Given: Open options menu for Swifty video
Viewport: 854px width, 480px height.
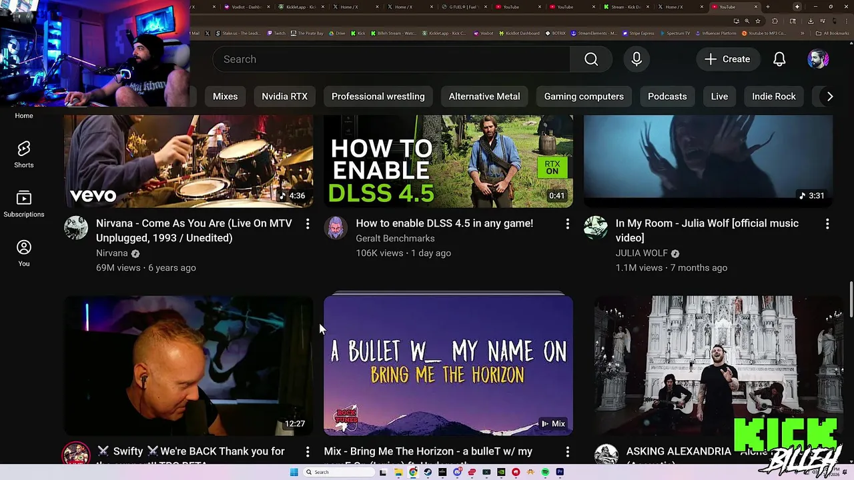Looking at the screenshot, I should (308, 453).
